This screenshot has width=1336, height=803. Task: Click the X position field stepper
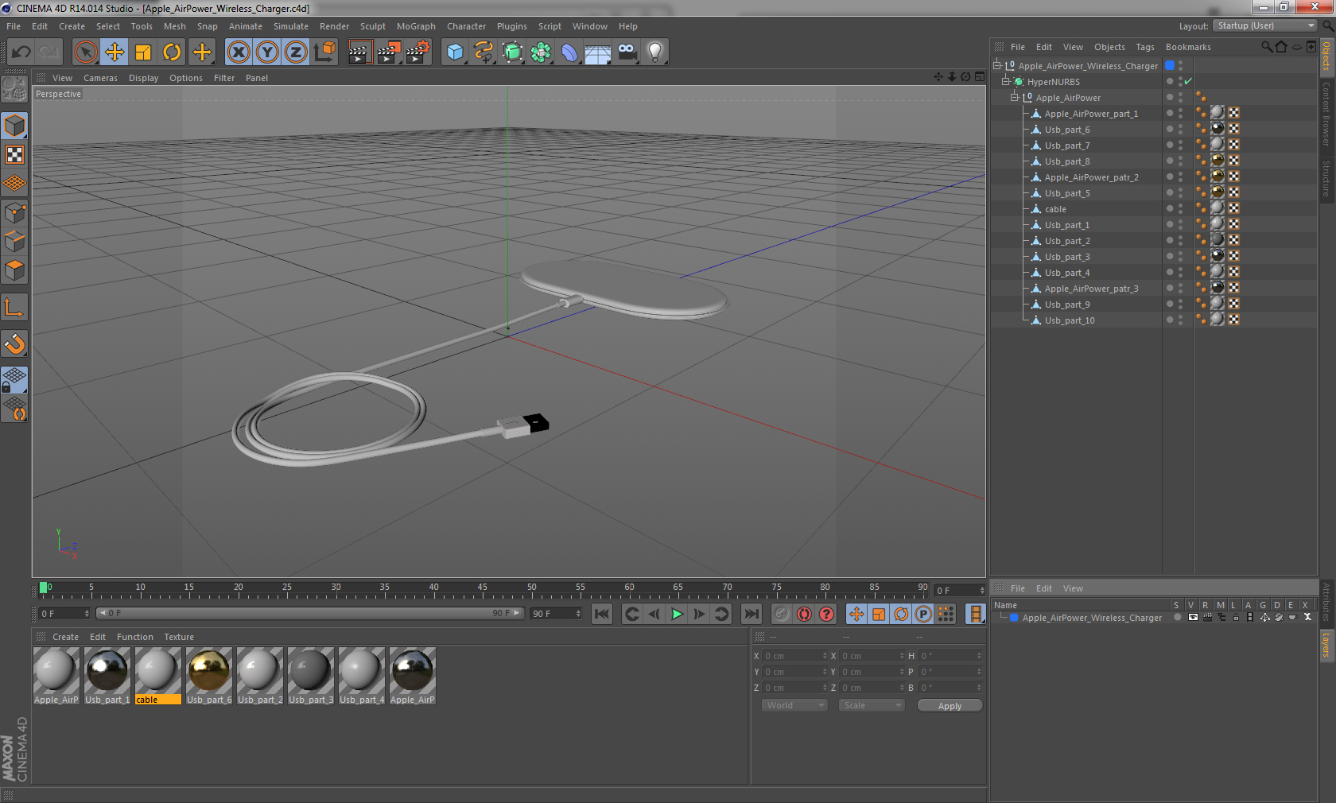click(x=825, y=656)
